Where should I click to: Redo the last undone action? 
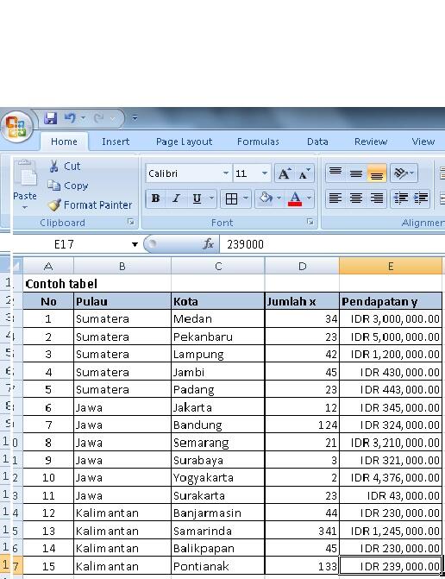tap(98, 118)
